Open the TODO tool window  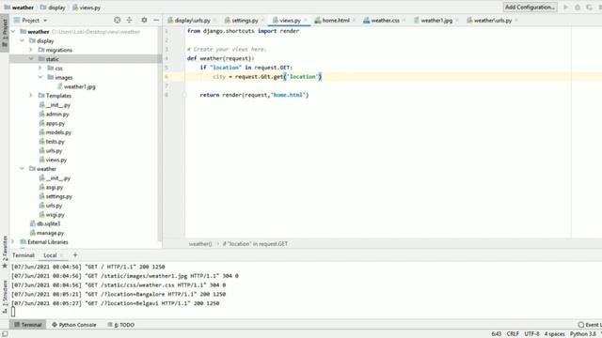[x=121, y=325]
